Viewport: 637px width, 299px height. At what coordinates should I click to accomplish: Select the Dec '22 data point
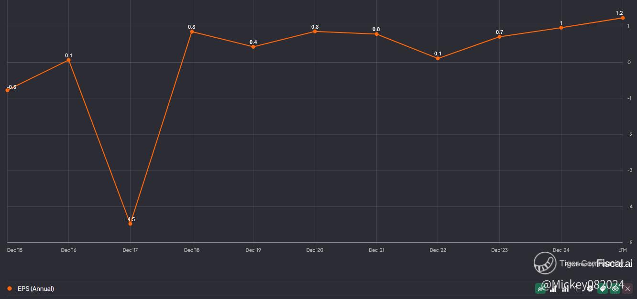click(x=438, y=59)
